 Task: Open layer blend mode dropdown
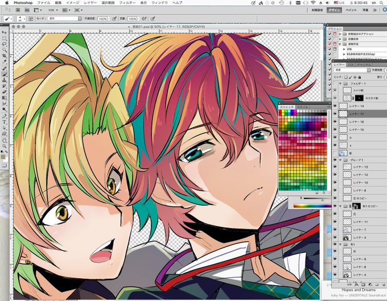click(x=352, y=70)
